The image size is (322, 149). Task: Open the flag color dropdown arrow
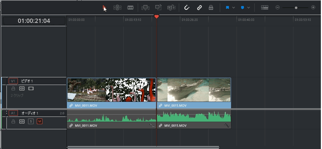point(234,8)
